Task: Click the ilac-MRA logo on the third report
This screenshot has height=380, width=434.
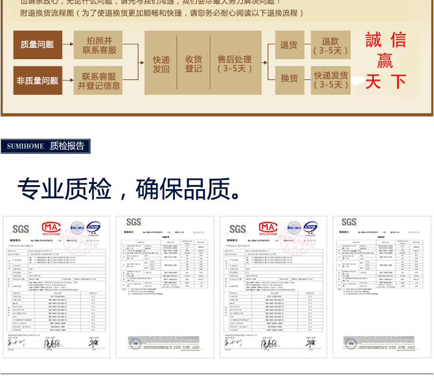Action: tap(294, 228)
